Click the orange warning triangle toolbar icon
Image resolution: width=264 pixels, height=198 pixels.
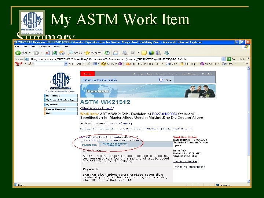pos(128,64)
